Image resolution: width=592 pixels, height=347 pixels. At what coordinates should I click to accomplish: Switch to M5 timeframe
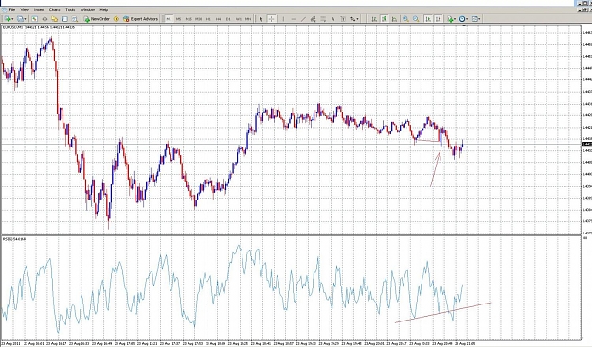tap(178, 19)
